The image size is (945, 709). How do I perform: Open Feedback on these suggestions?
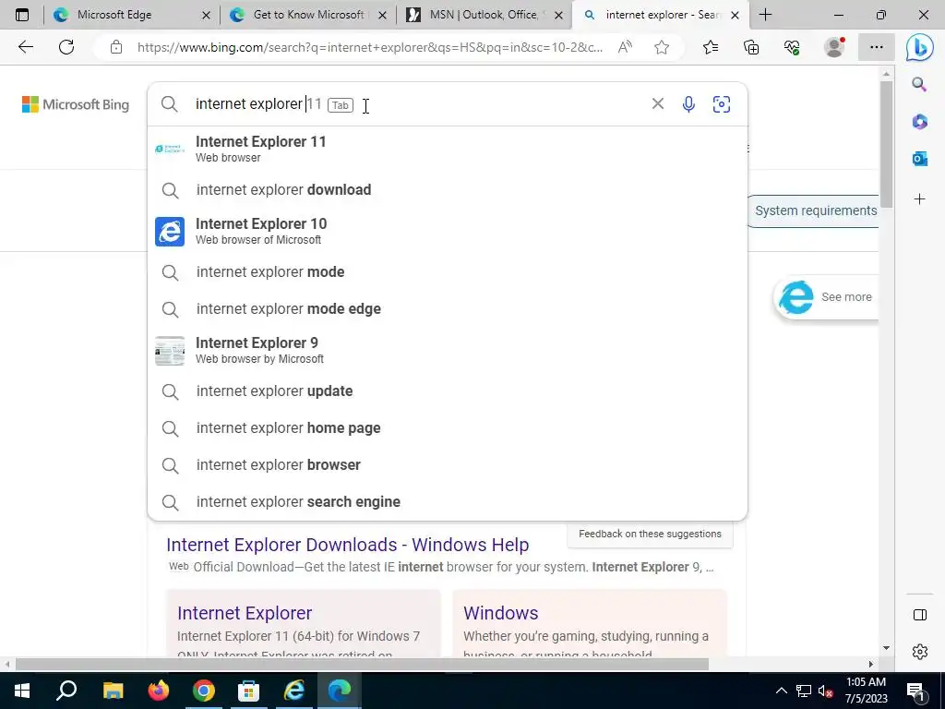[650, 535]
